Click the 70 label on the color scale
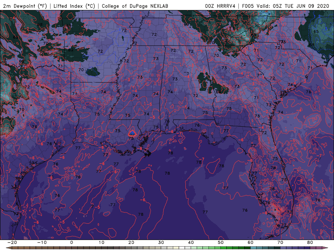The width and height of the screenshot is (334, 250). click(x=280, y=242)
